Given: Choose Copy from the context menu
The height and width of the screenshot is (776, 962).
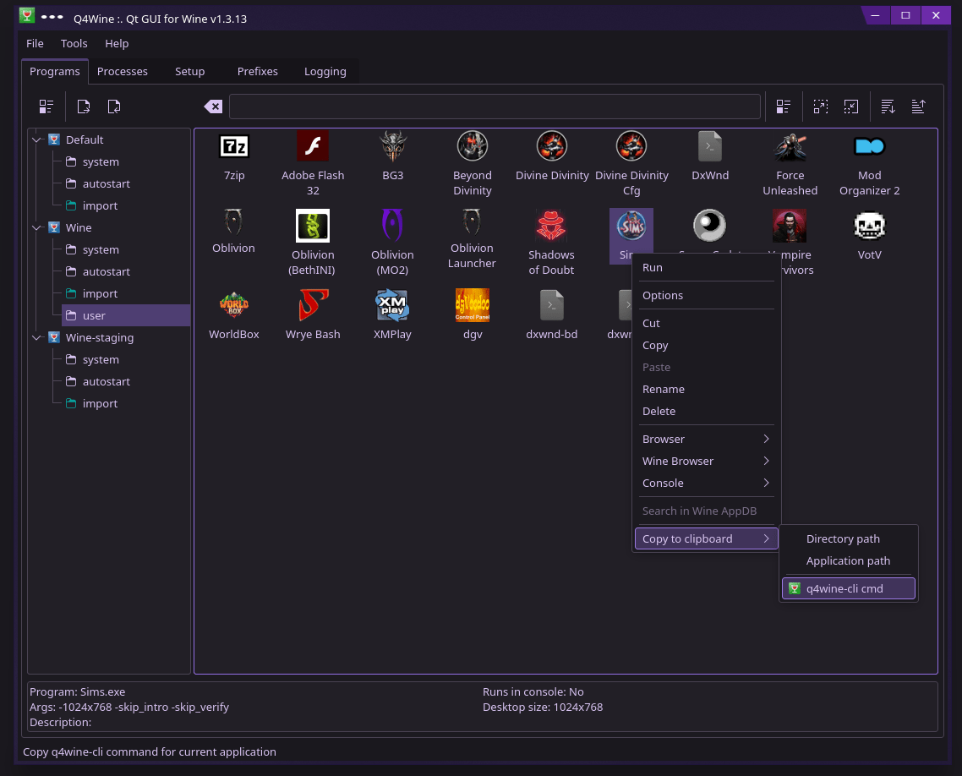Looking at the screenshot, I should [706, 346].
